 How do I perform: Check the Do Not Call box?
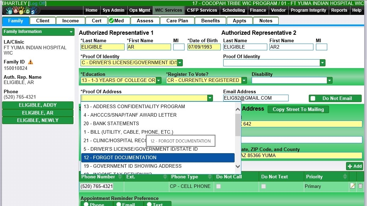click(218, 186)
